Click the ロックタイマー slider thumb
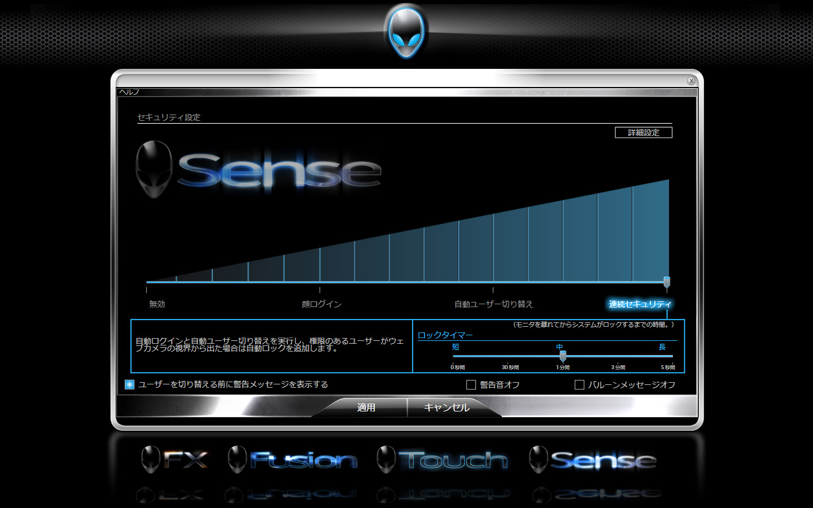This screenshot has width=813, height=508. coord(563,356)
